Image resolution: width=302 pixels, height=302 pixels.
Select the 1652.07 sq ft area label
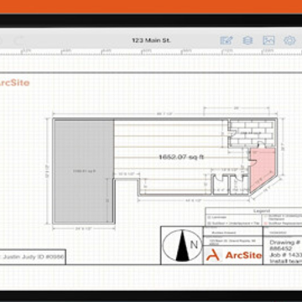pos(181,157)
